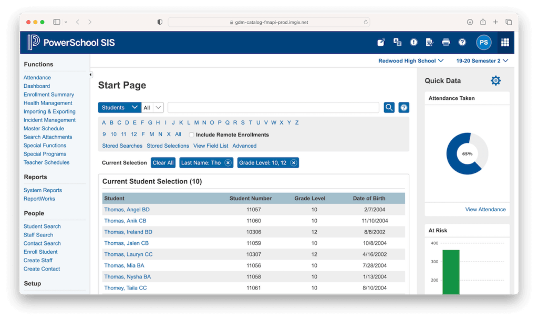Remove the Grade Level: 10, 12 filter
The image size is (538, 320).
[293, 162]
